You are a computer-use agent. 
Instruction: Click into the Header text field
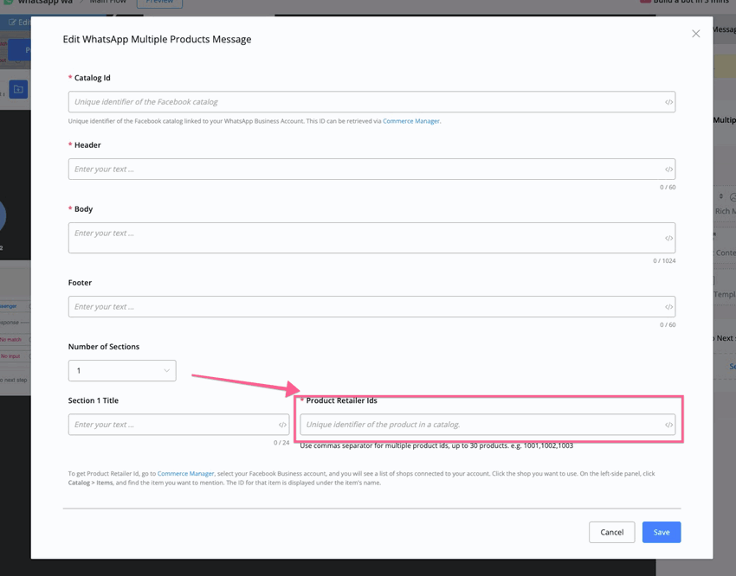point(364,170)
